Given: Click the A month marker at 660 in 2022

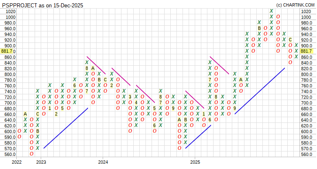Looking at the screenshot, I should 25,114.
